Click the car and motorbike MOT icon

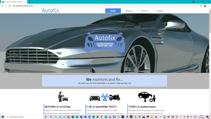click(105, 97)
